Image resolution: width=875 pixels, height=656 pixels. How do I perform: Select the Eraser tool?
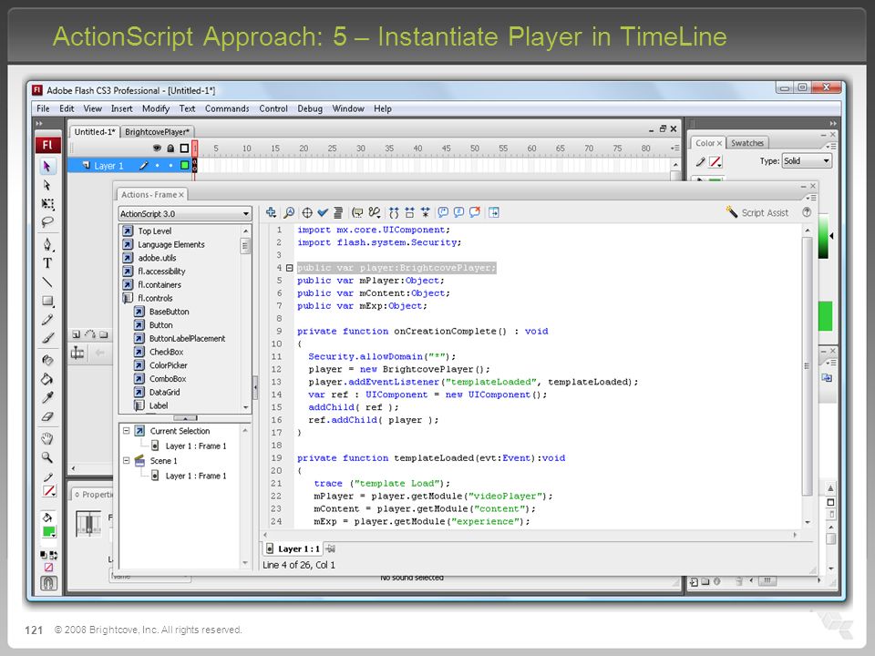[47, 416]
